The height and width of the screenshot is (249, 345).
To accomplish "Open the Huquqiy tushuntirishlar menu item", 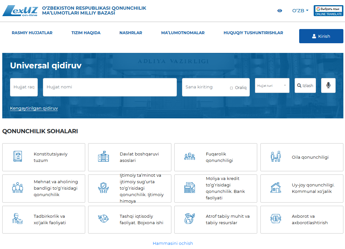I will tap(253, 33).
